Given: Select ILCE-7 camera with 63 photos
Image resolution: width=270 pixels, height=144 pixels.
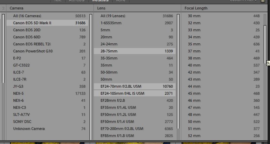Looking at the screenshot, I should (47, 72).
